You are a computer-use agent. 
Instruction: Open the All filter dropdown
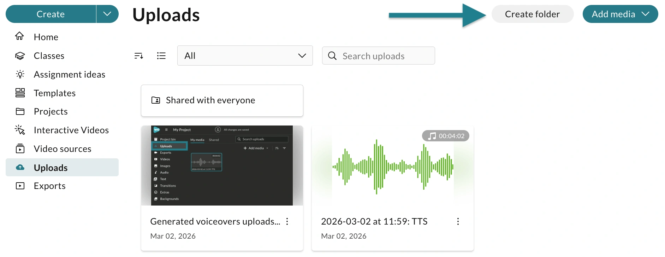click(x=245, y=56)
